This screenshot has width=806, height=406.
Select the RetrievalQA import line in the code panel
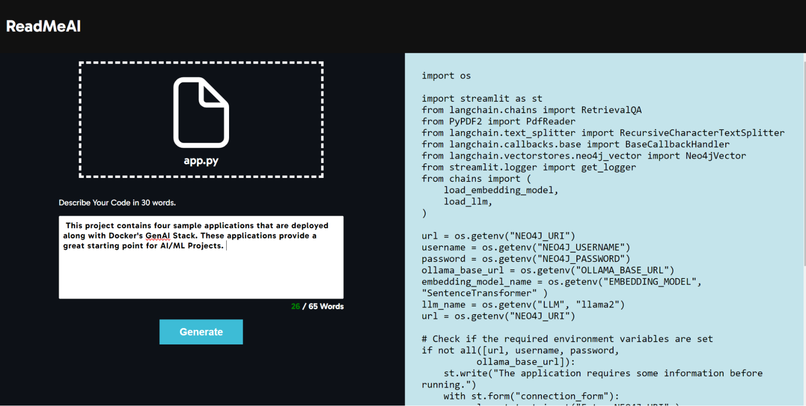pyautogui.click(x=531, y=110)
